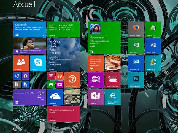Open the PSG sports news tile
The image size is (178, 133).
(30, 46)
